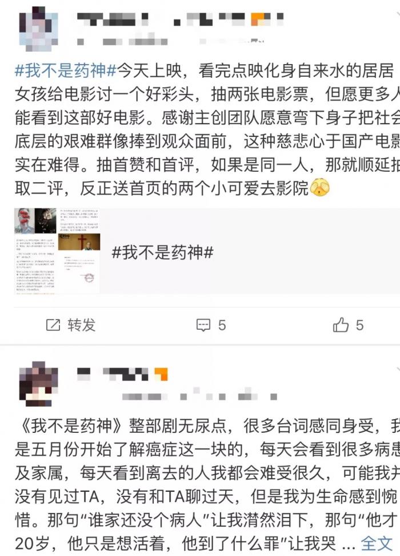Click the orange badge beside second username

(x=161, y=374)
